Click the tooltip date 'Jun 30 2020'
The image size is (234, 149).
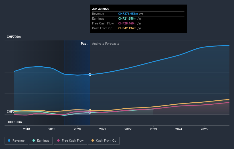[x=101, y=9]
